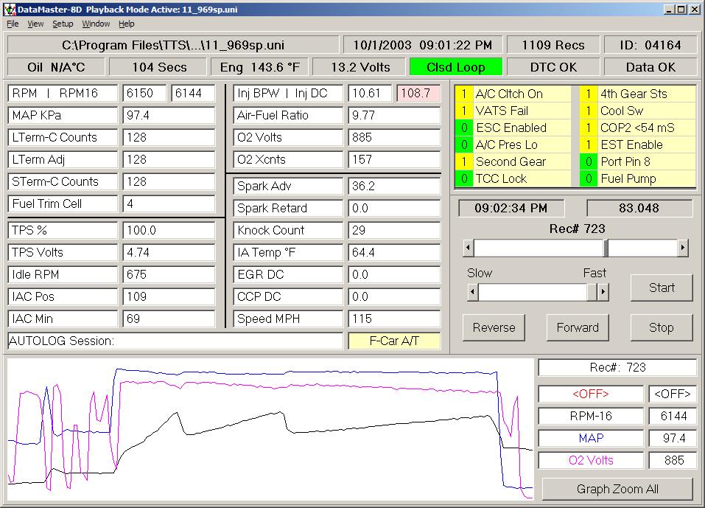This screenshot has height=508, width=705.
Task: Click right arrow of record position scrollbar
Action: [683, 248]
